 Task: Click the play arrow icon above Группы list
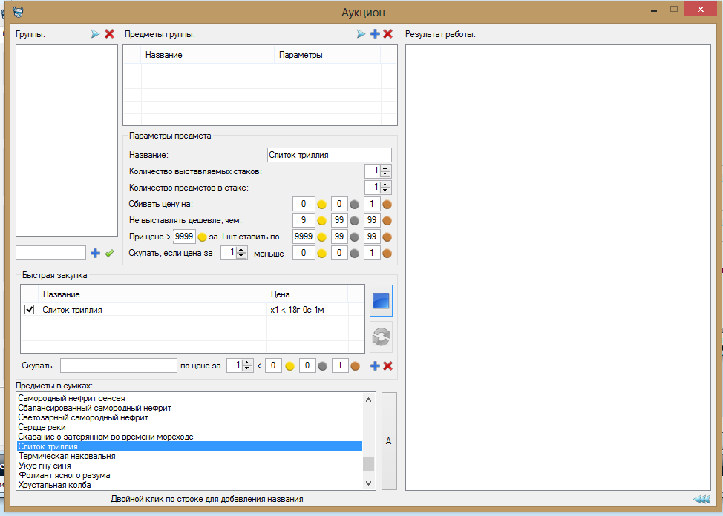tap(95, 34)
